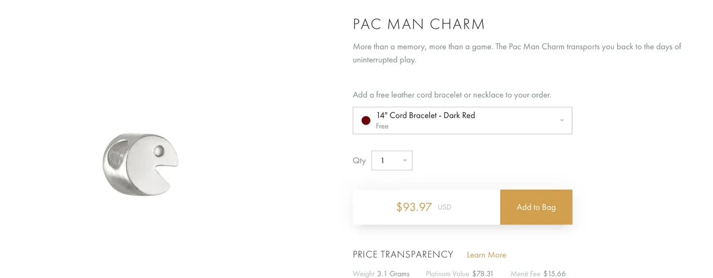Click the $93.97 price
713x278 pixels.
pos(414,207)
